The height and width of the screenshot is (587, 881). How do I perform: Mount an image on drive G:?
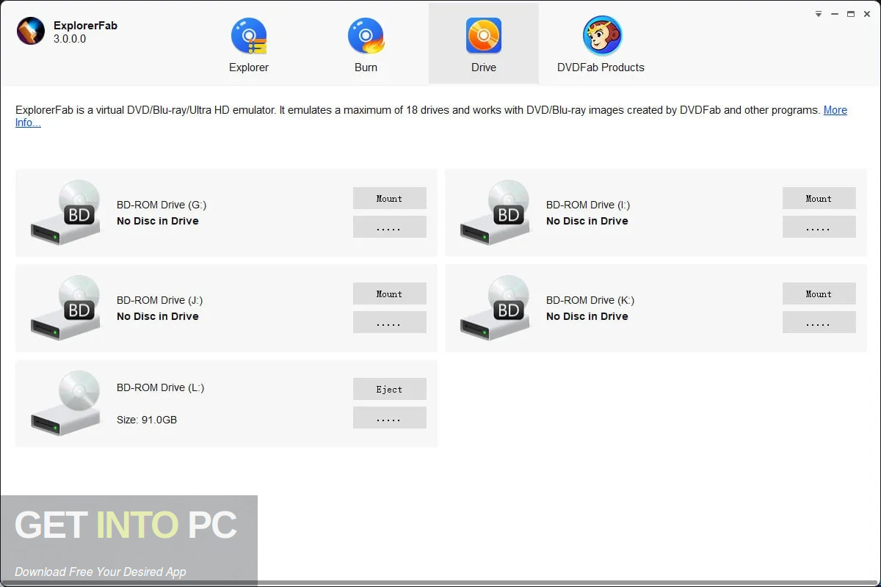coord(390,198)
